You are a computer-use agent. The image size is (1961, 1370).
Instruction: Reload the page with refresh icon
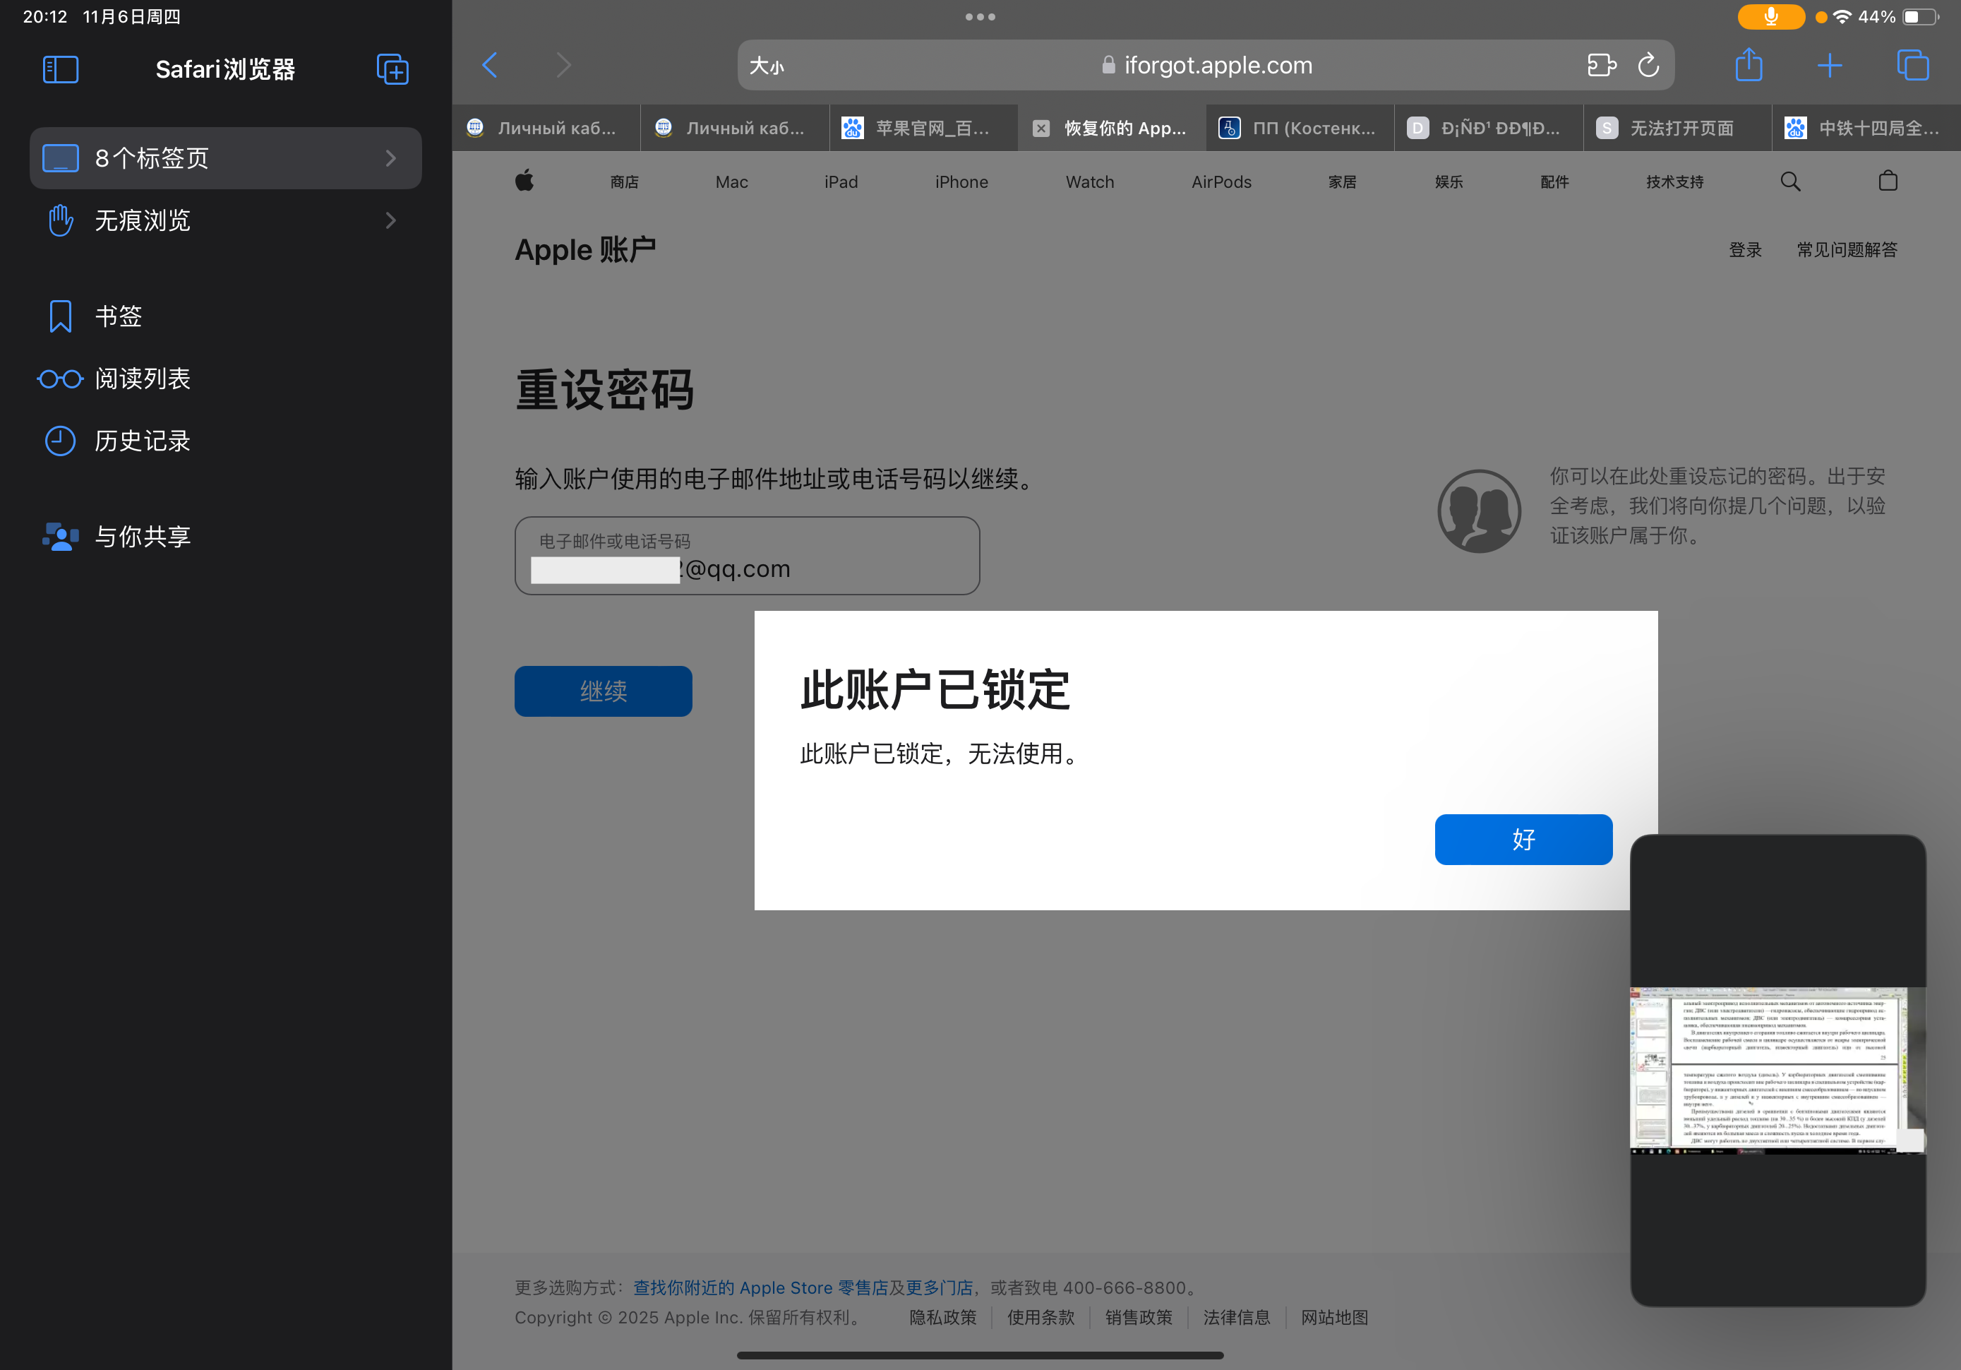coord(1648,65)
